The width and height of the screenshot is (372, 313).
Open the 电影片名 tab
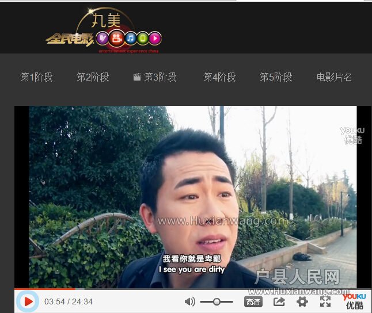(x=334, y=77)
